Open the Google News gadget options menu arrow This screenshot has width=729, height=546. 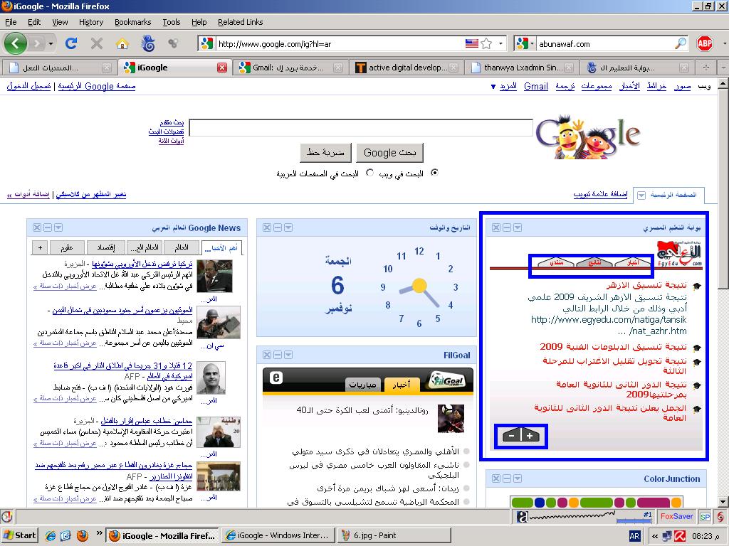[x=58, y=227]
